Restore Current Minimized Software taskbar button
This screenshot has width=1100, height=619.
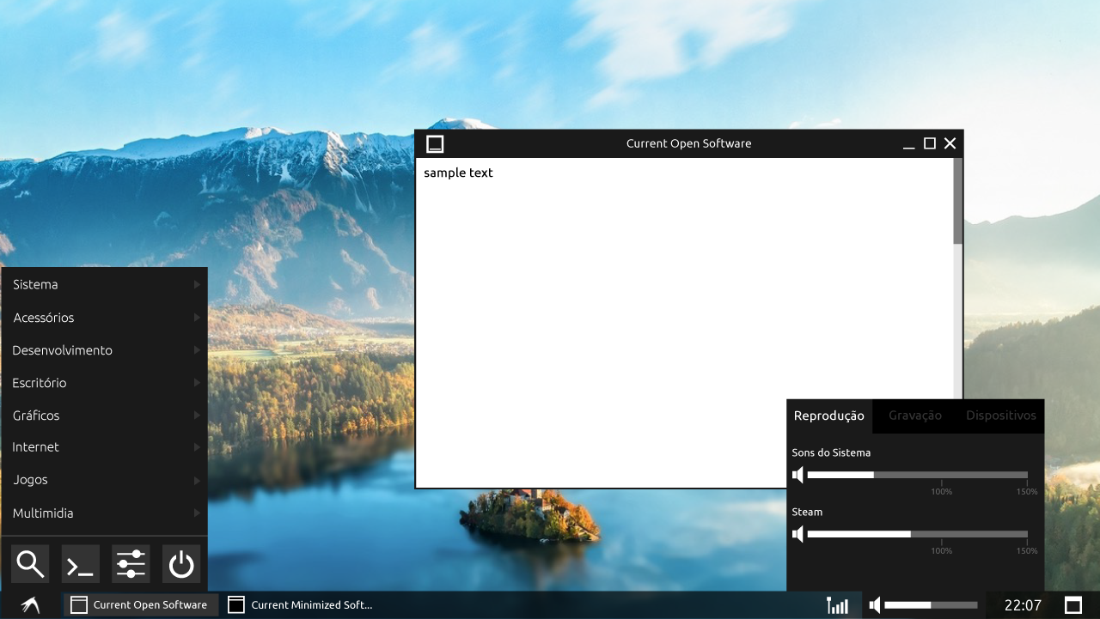(x=300, y=605)
